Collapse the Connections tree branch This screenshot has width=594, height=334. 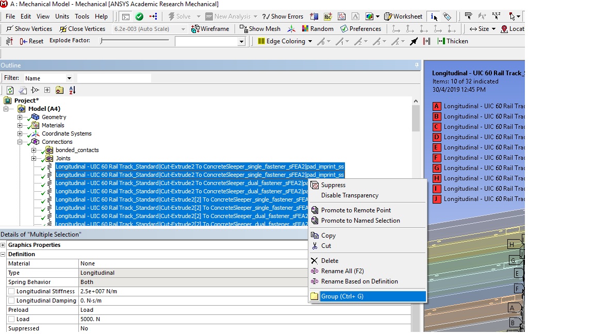(19, 142)
